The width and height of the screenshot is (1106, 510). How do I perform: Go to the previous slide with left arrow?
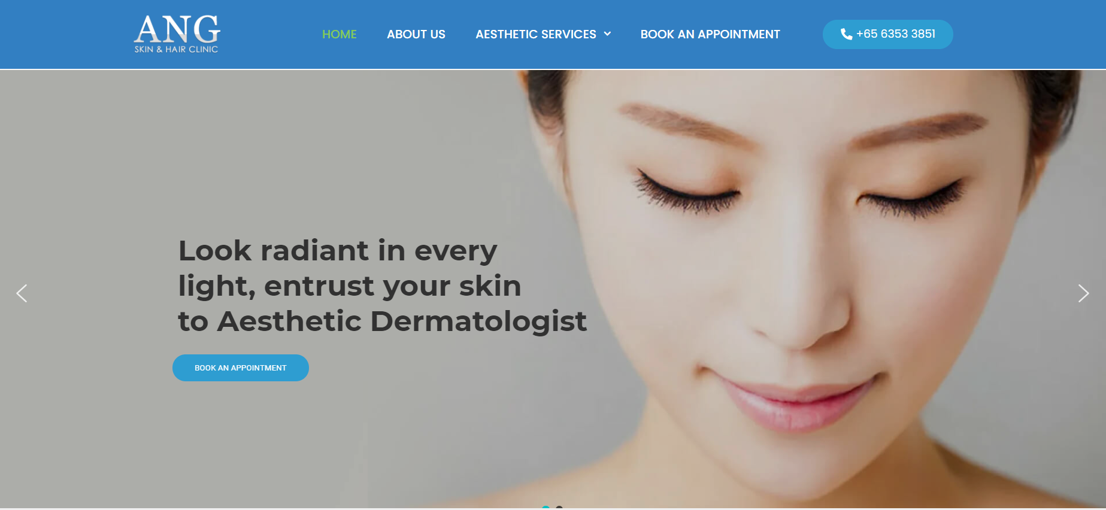[22, 293]
